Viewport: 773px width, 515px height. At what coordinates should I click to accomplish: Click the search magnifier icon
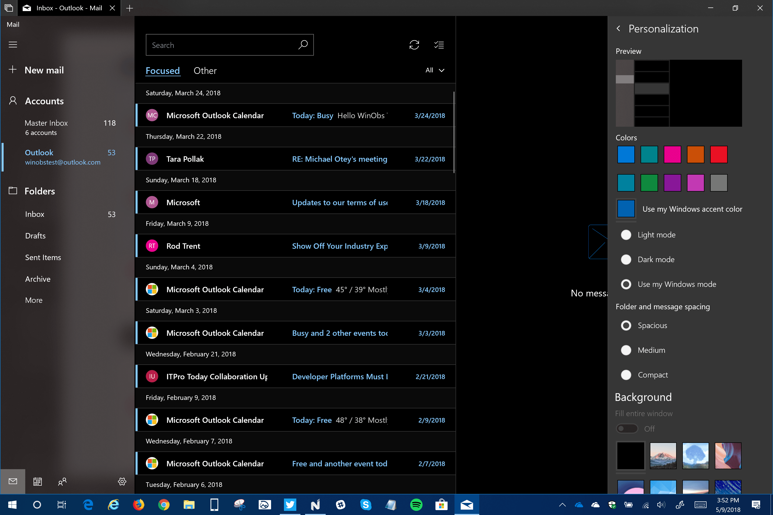pos(303,45)
